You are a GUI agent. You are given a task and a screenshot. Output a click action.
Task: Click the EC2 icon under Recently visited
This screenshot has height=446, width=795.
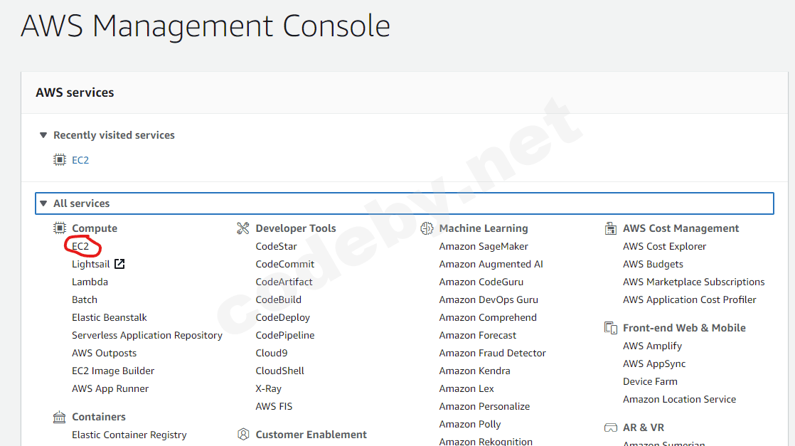tap(60, 160)
